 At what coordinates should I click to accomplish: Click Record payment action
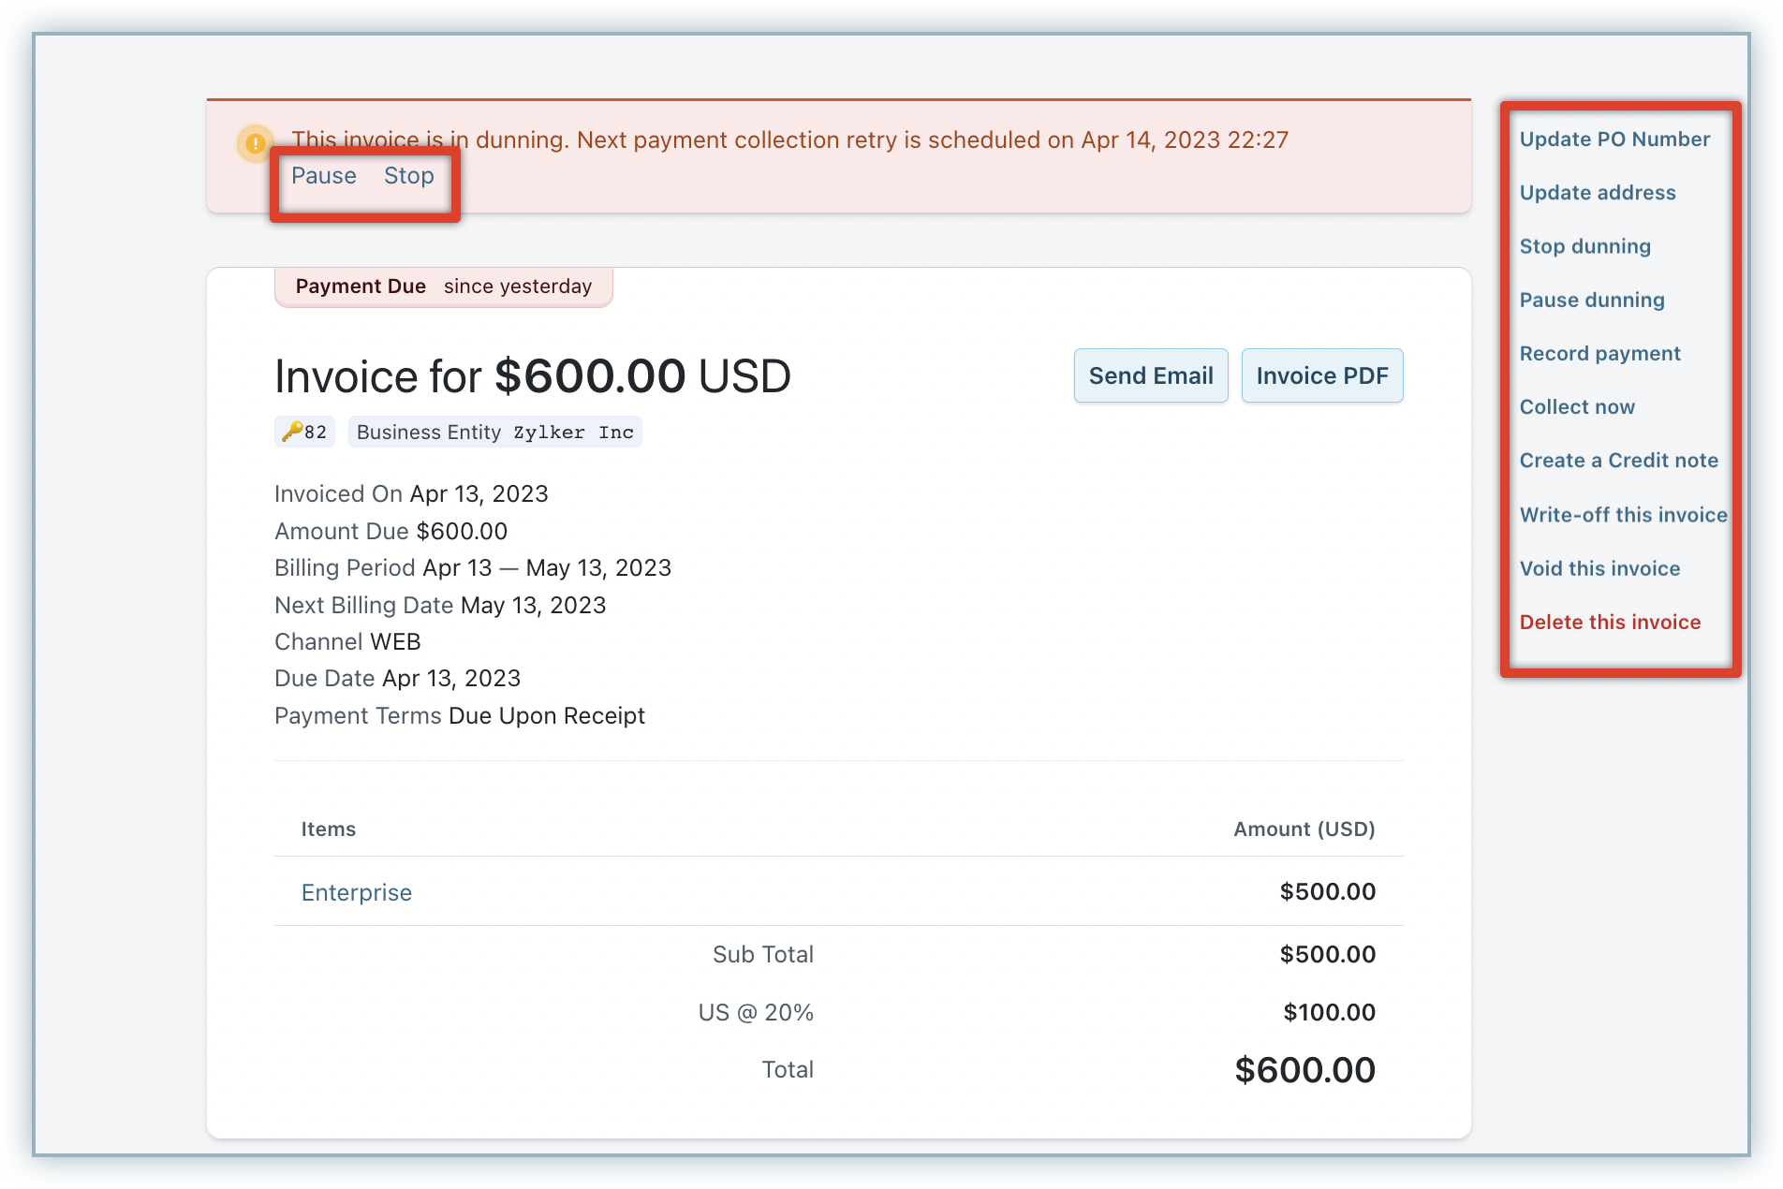tap(1599, 354)
